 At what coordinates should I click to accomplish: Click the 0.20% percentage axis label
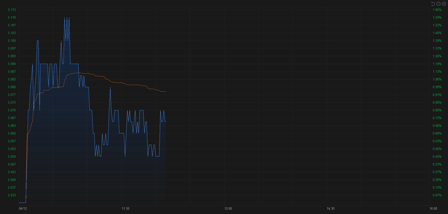coord(437,180)
